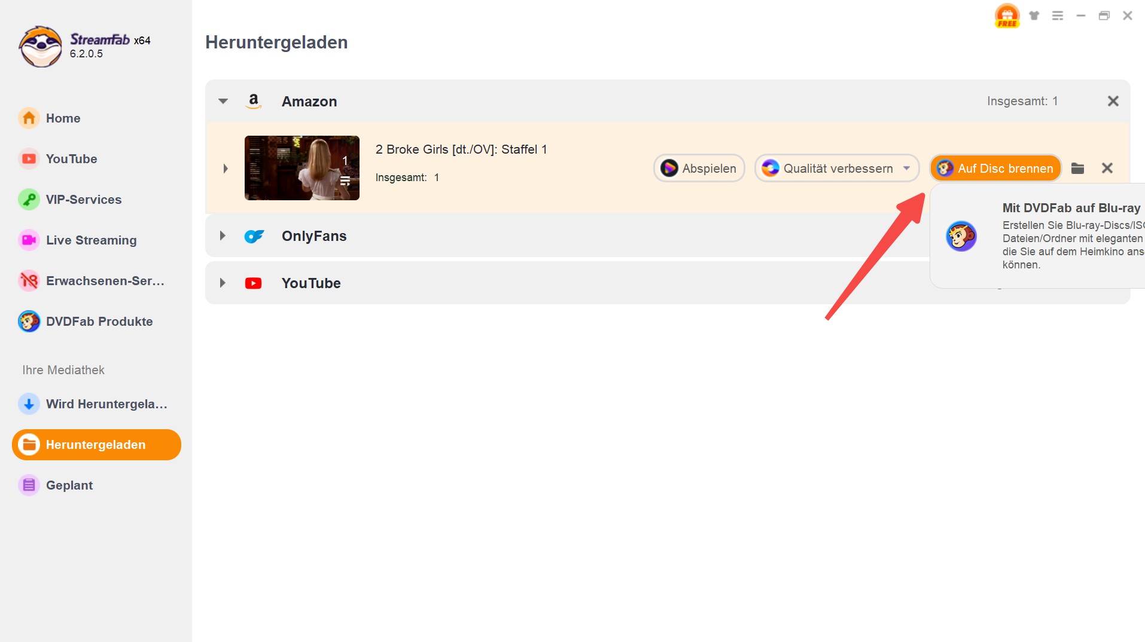The width and height of the screenshot is (1145, 642).
Task: Click the StreamFab sloth logo
Action: tap(40, 47)
